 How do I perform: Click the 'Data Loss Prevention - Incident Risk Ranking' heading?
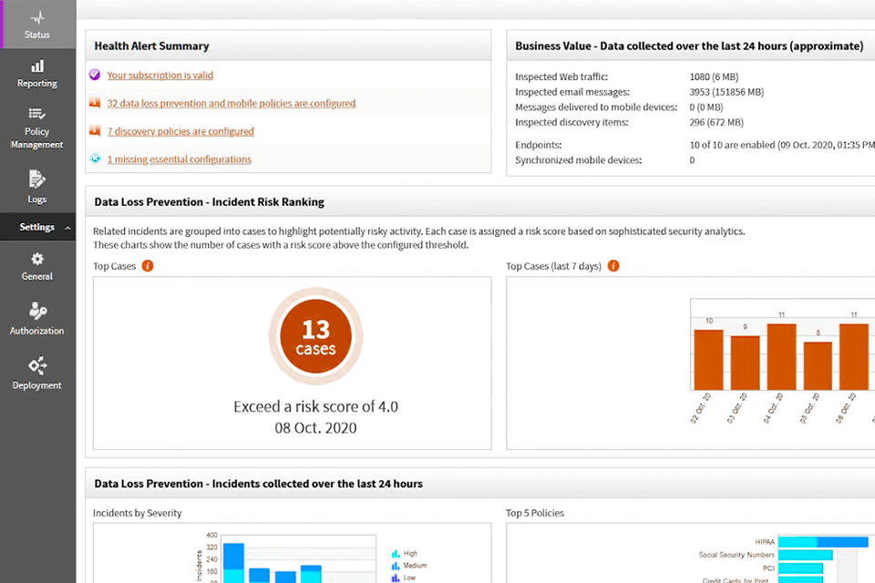(x=210, y=202)
